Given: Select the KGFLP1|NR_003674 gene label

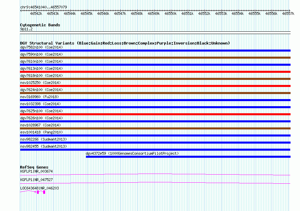Looking at the screenshot, I should click(36, 171).
